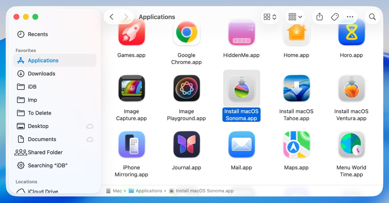Viewport: 389px width, 203px height.
Task: Select Install macOS Ventura.app
Action: point(351,88)
